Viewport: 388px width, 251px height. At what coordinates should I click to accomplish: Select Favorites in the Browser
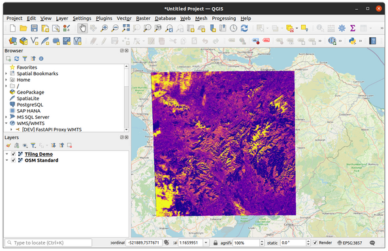tap(27, 67)
